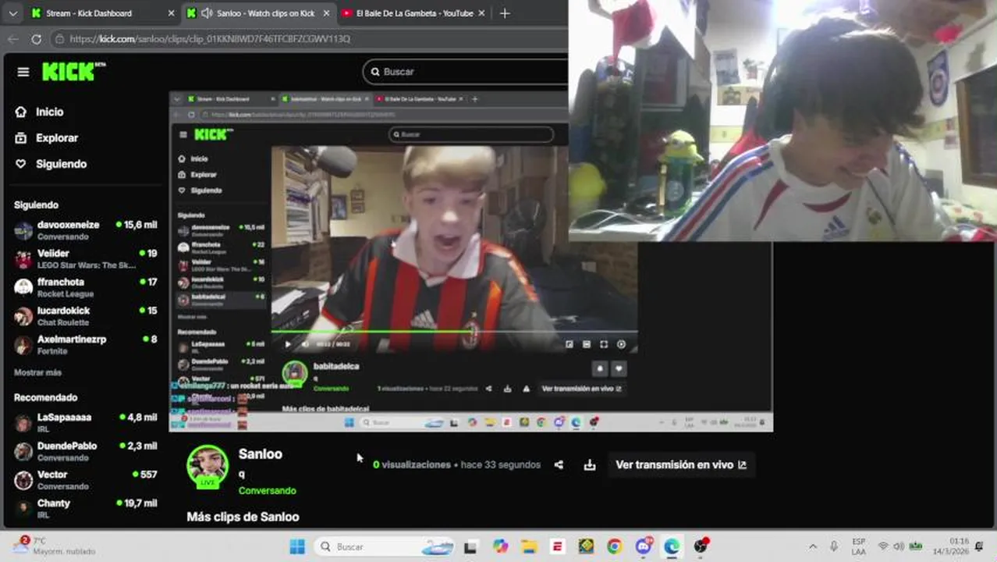
Task: Open a new browser tab
Action: (505, 13)
